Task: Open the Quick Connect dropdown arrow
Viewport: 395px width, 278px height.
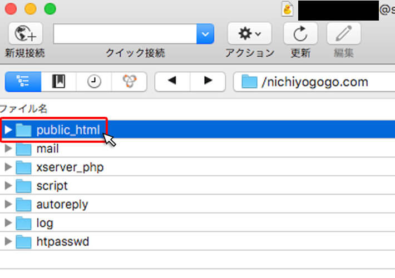Action: pos(205,34)
